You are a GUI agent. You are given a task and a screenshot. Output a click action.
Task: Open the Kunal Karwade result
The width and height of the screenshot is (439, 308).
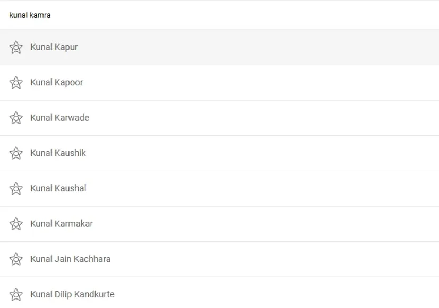coord(59,118)
